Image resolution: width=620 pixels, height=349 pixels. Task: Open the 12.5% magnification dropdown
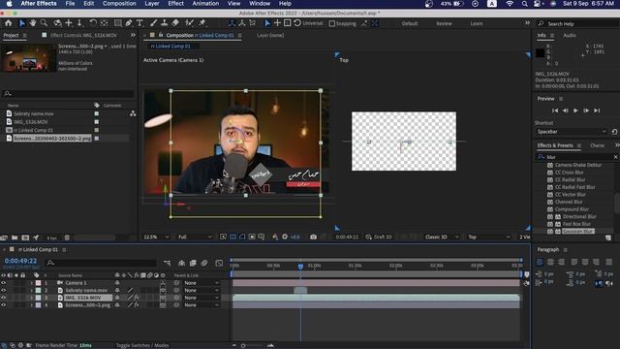click(x=156, y=237)
